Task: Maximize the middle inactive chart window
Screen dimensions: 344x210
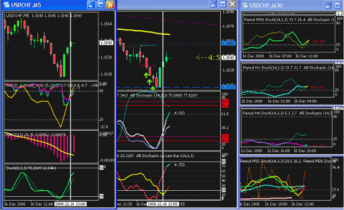Action: click(x=223, y=4)
